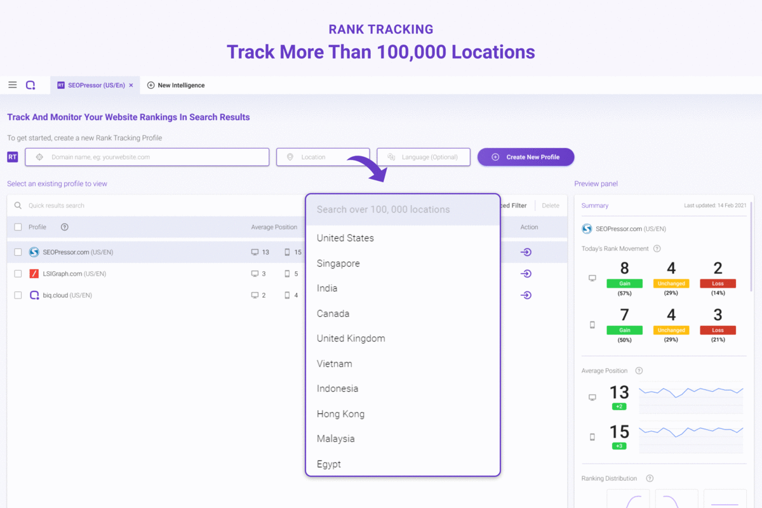Screen dimensions: 762x508
Task: Click help icon beside Today's Rank Movement
Action: pyautogui.click(x=657, y=249)
